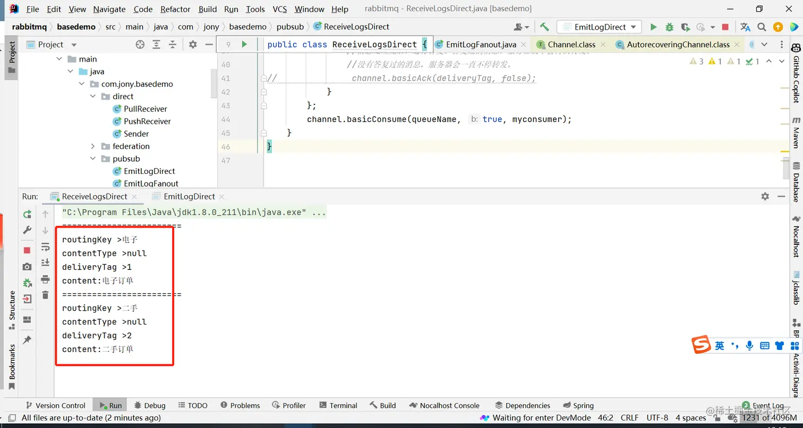Open the Project view selector dropdown
The height and width of the screenshot is (428, 803).
click(52, 45)
